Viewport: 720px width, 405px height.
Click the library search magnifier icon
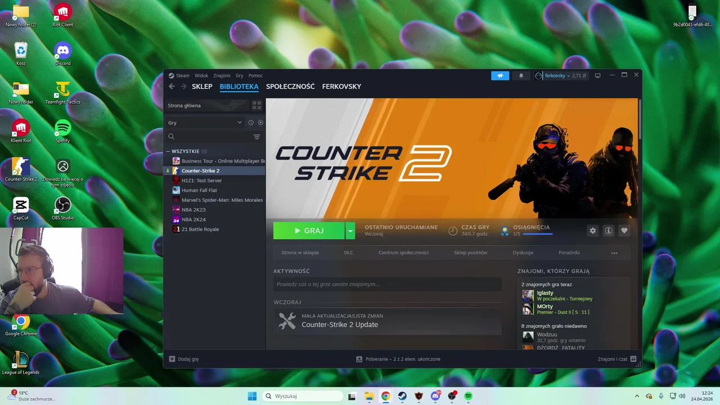tap(172, 137)
